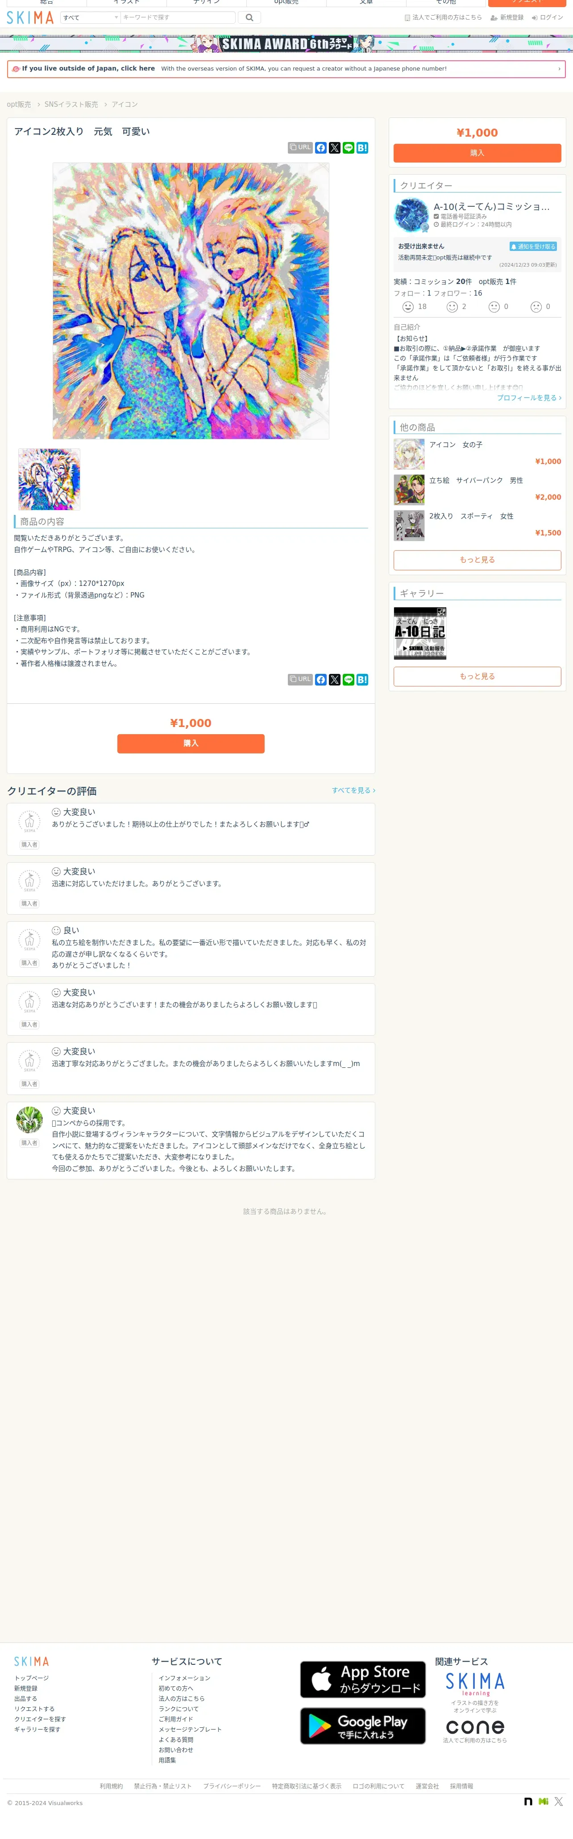Copy URL with the top URL button

coord(300,148)
